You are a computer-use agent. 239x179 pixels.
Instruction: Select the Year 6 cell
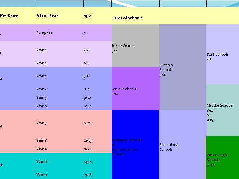(41, 106)
